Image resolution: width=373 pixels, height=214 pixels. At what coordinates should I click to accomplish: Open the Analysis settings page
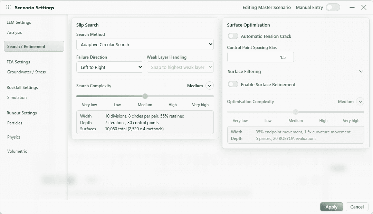tap(15, 32)
